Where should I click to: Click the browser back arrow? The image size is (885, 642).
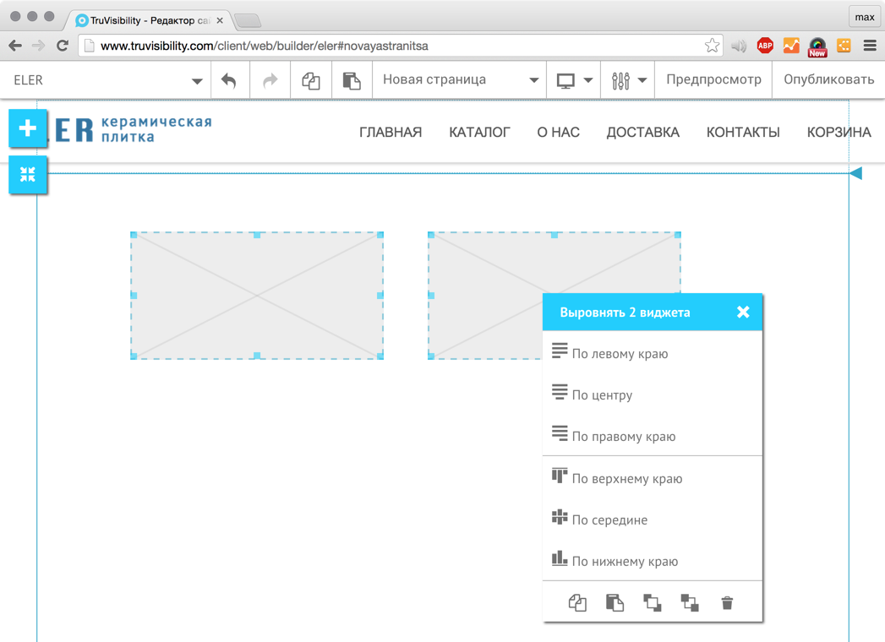[x=15, y=46]
